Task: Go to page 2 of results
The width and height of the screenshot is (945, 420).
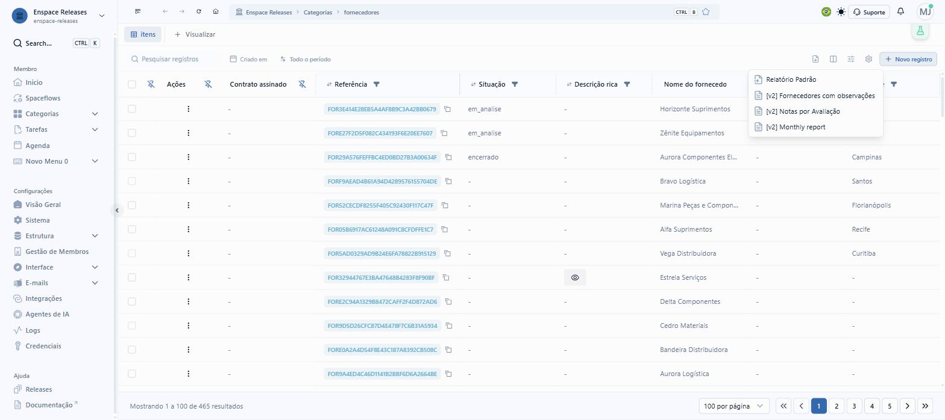Action: pos(836,406)
